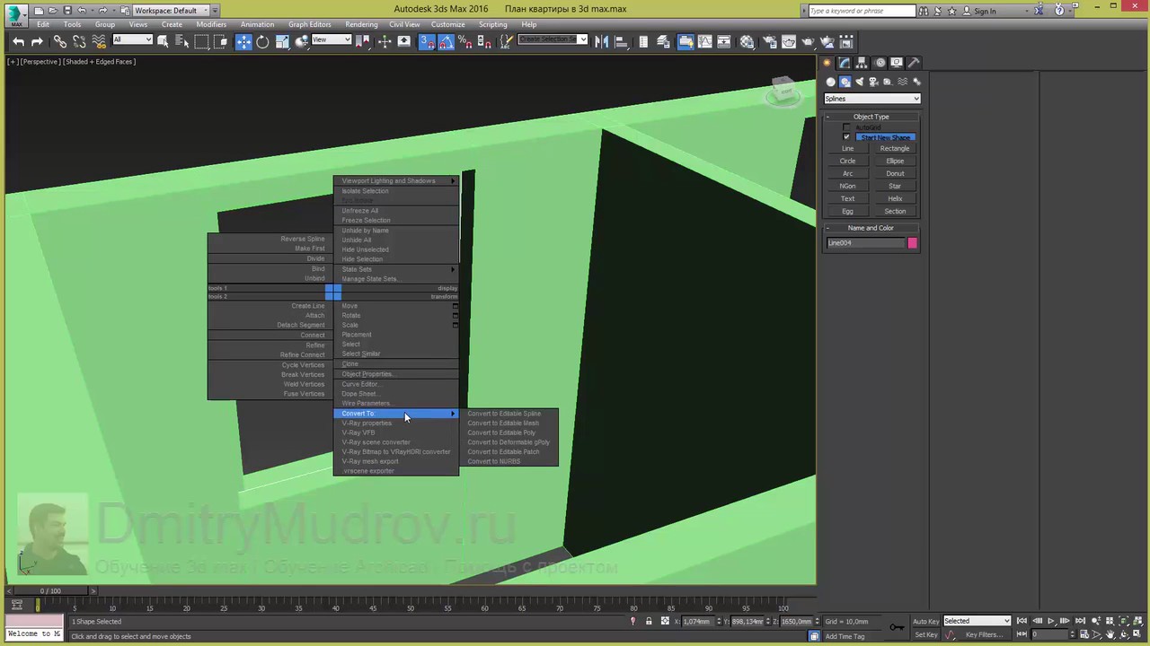The height and width of the screenshot is (646, 1150).
Task: Switch to the Modify command panel tab
Action: (845, 63)
